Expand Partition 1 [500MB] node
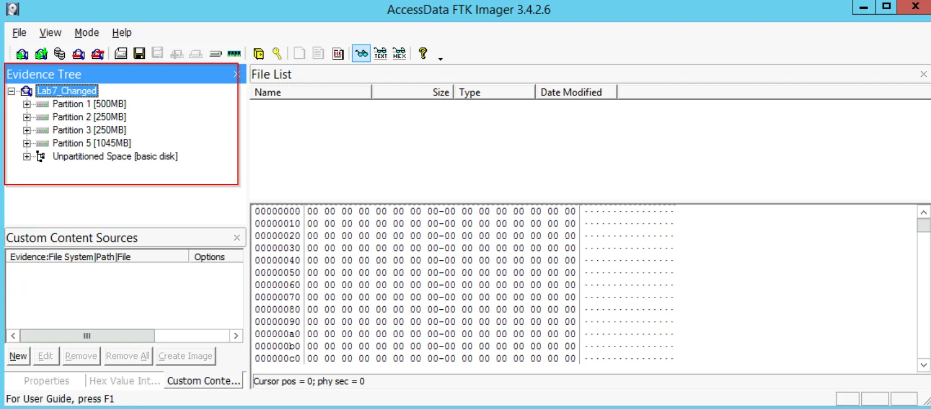The image size is (931, 409). pyautogui.click(x=27, y=104)
